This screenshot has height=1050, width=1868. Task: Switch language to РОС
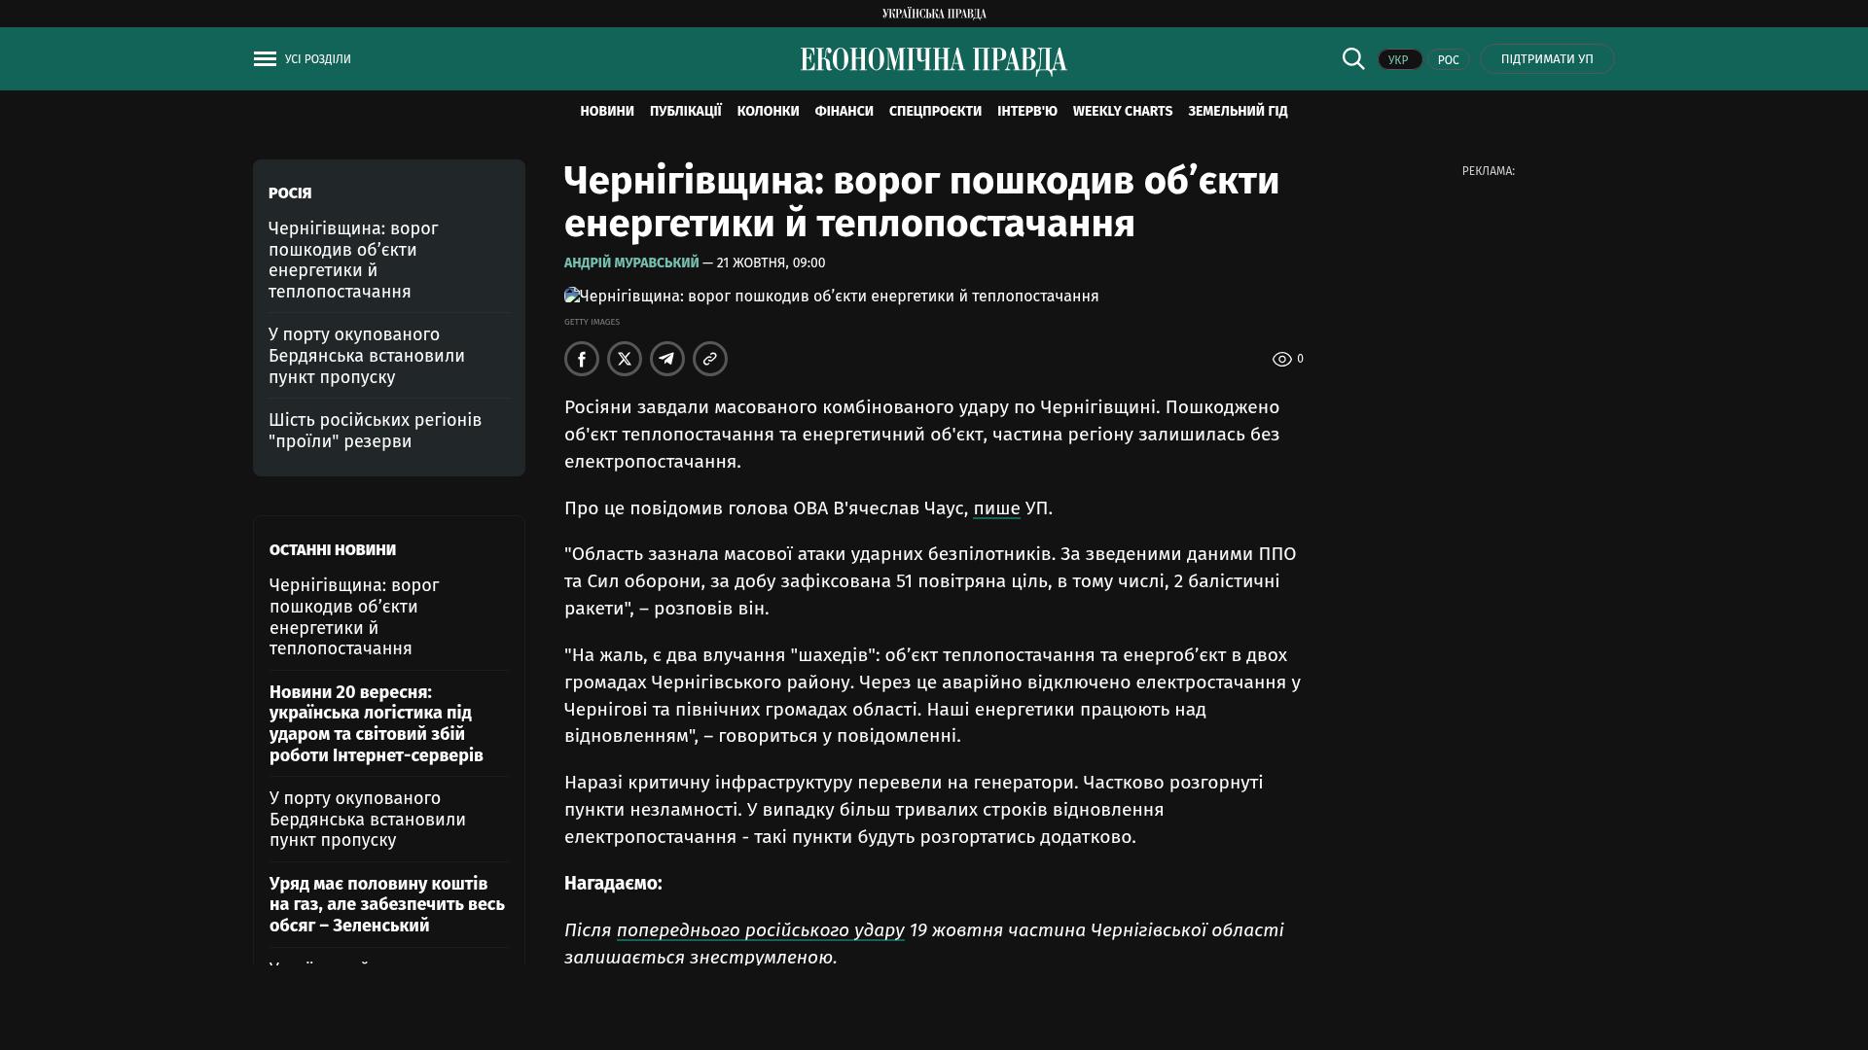[x=1448, y=60]
